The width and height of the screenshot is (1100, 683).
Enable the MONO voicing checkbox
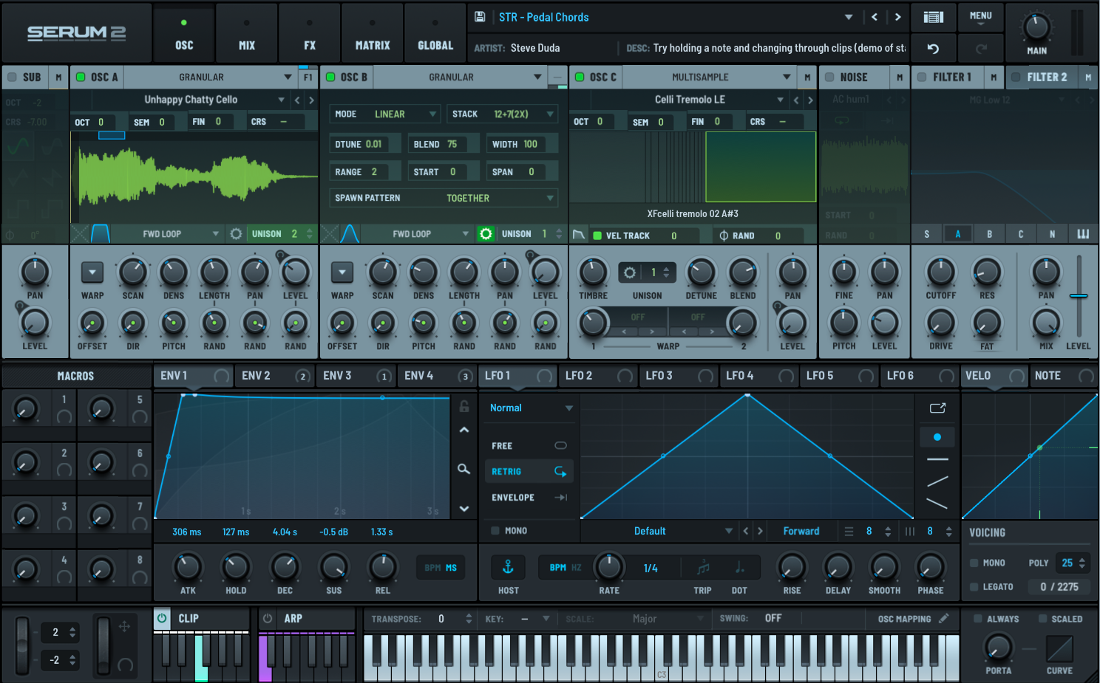click(x=974, y=563)
